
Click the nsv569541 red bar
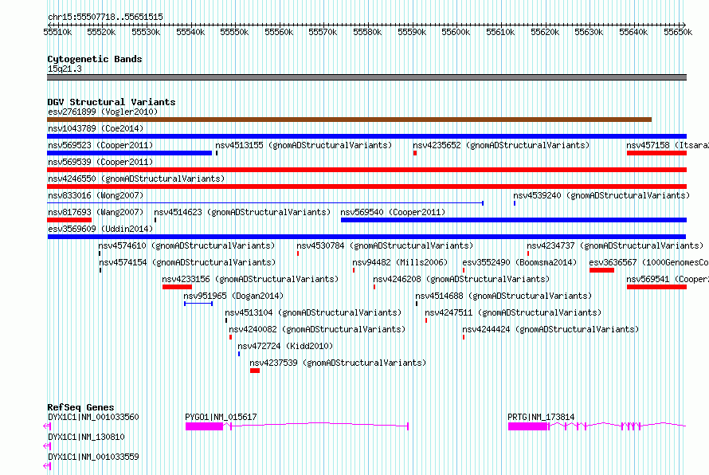pyautogui.click(x=656, y=287)
